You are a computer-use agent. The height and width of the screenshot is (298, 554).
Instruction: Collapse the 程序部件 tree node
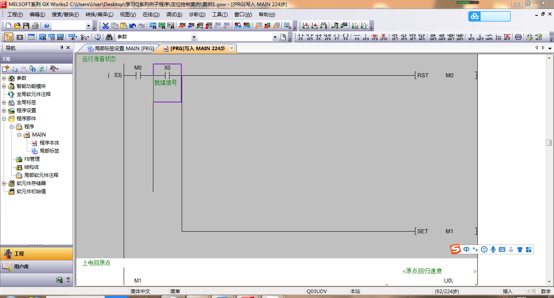(4, 119)
